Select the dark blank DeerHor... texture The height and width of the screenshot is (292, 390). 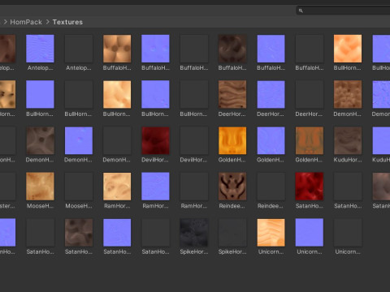point(310,94)
